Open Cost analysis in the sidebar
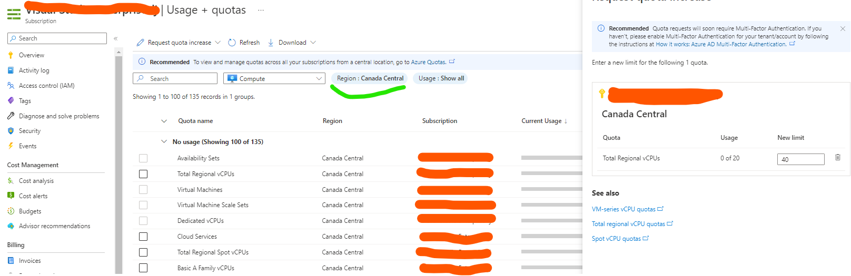 coord(36,181)
